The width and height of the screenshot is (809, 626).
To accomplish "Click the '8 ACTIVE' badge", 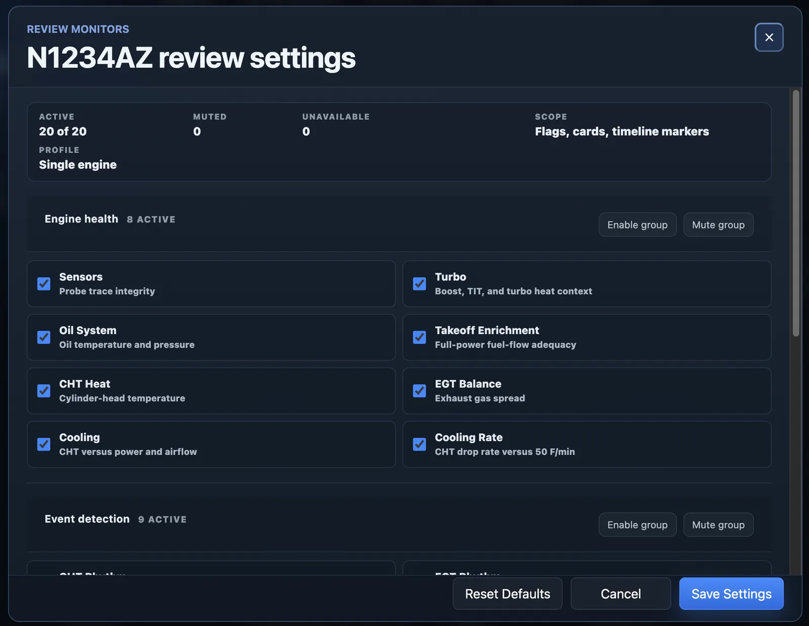I will point(151,219).
